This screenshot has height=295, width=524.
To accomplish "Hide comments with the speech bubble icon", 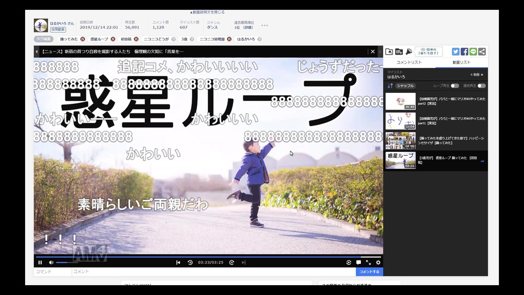I will coord(359,263).
